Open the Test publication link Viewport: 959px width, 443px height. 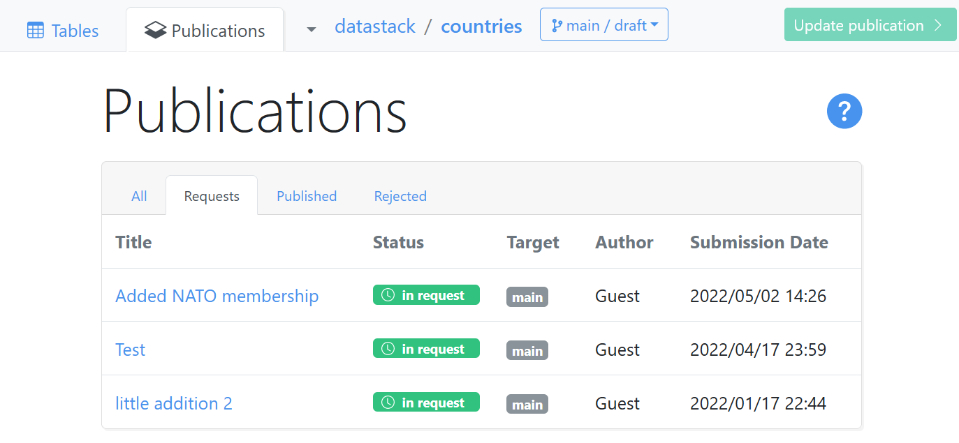(131, 350)
